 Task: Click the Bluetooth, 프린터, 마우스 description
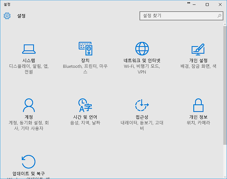coord(85,69)
